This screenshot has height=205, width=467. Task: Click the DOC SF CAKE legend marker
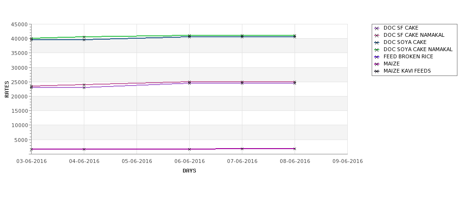pyautogui.click(x=377, y=28)
